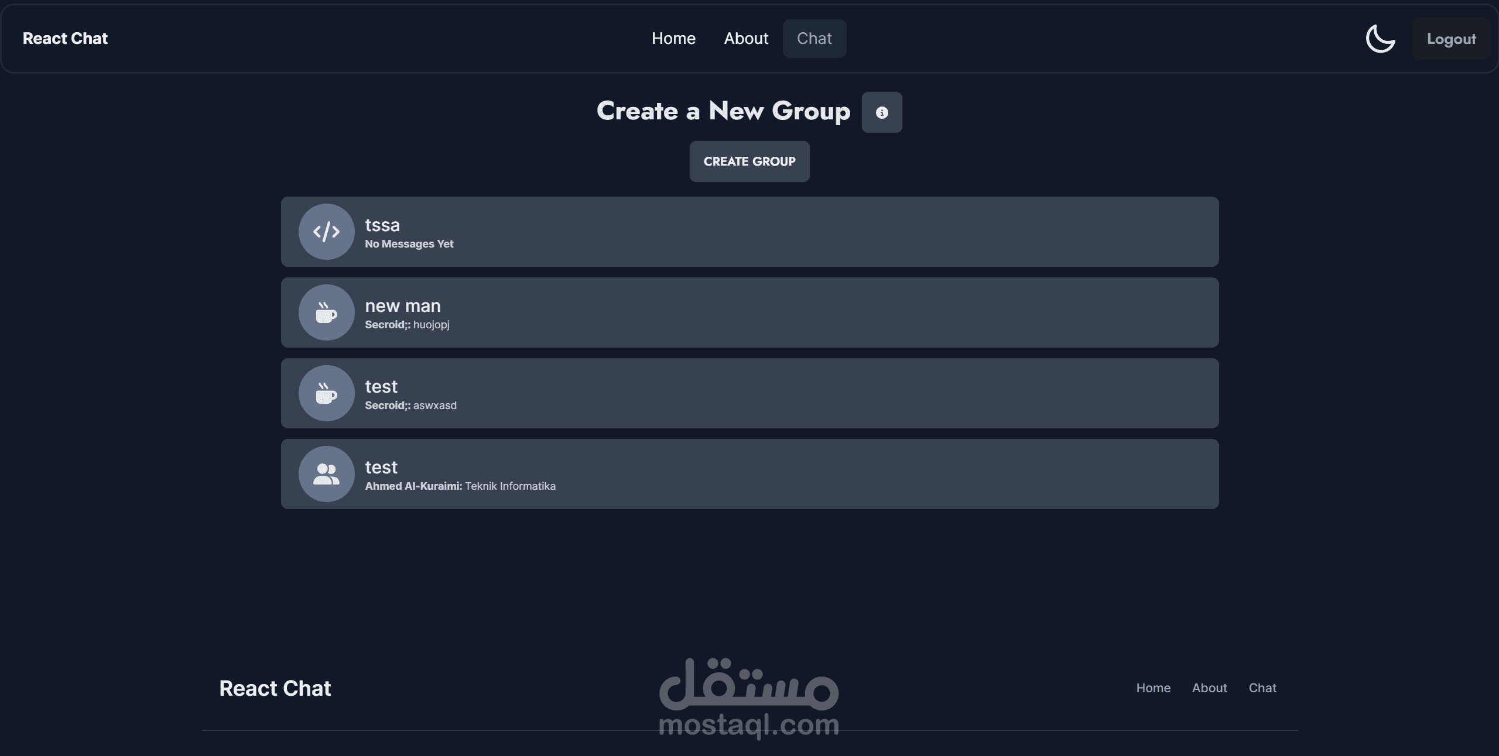Click the footer Home link
This screenshot has width=1499, height=756.
pyautogui.click(x=1153, y=688)
